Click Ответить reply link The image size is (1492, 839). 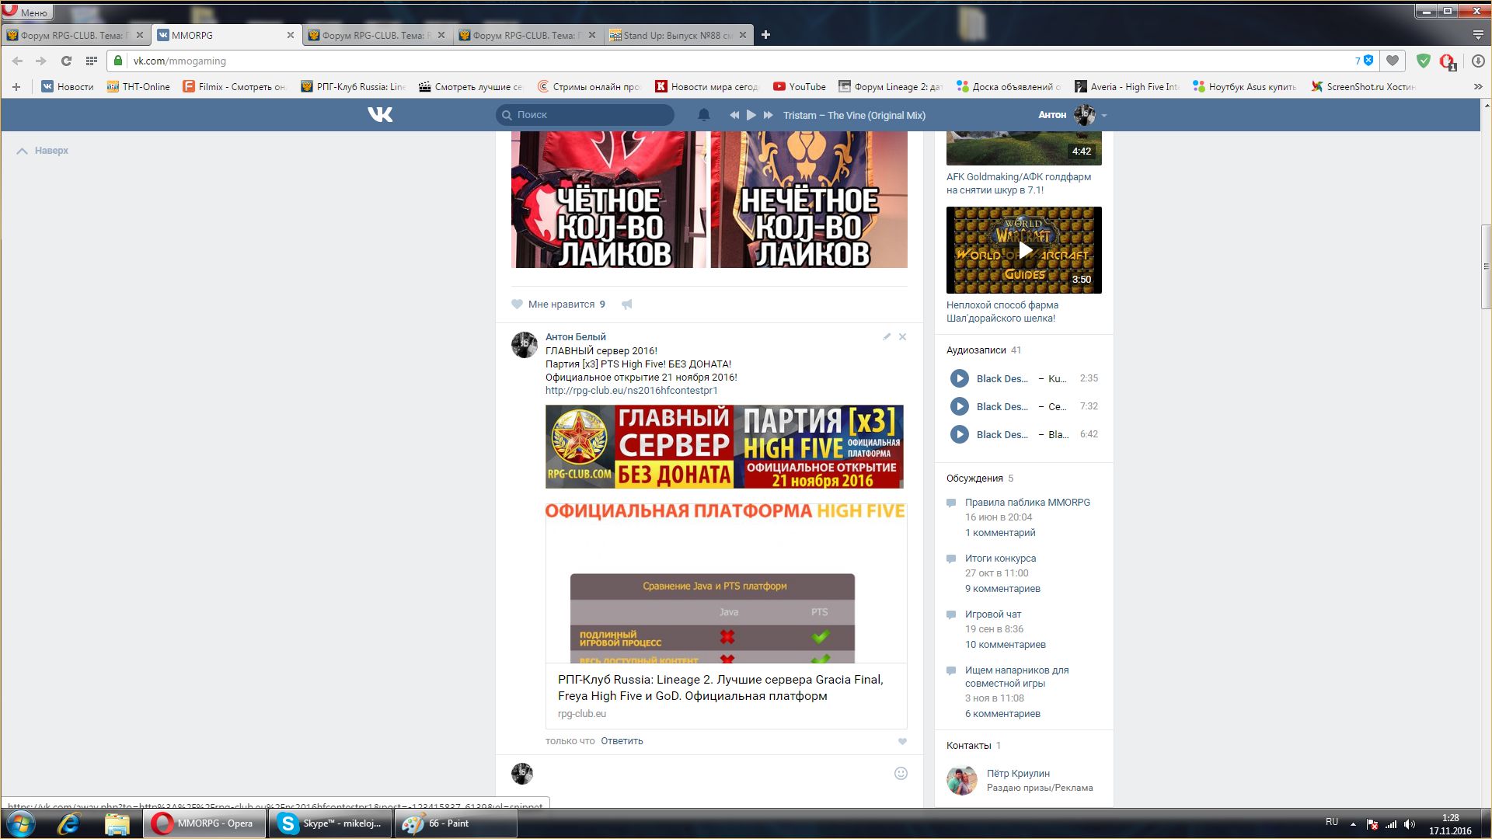[x=622, y=741]
